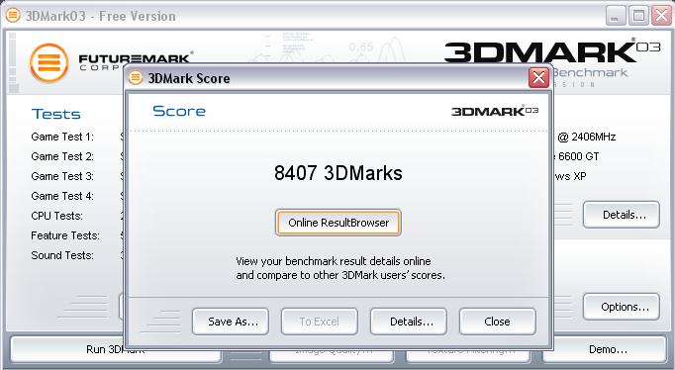The image size is (675, 370).
Task: Click the 'ws XP' operating system text
Action: click(570, 176)
